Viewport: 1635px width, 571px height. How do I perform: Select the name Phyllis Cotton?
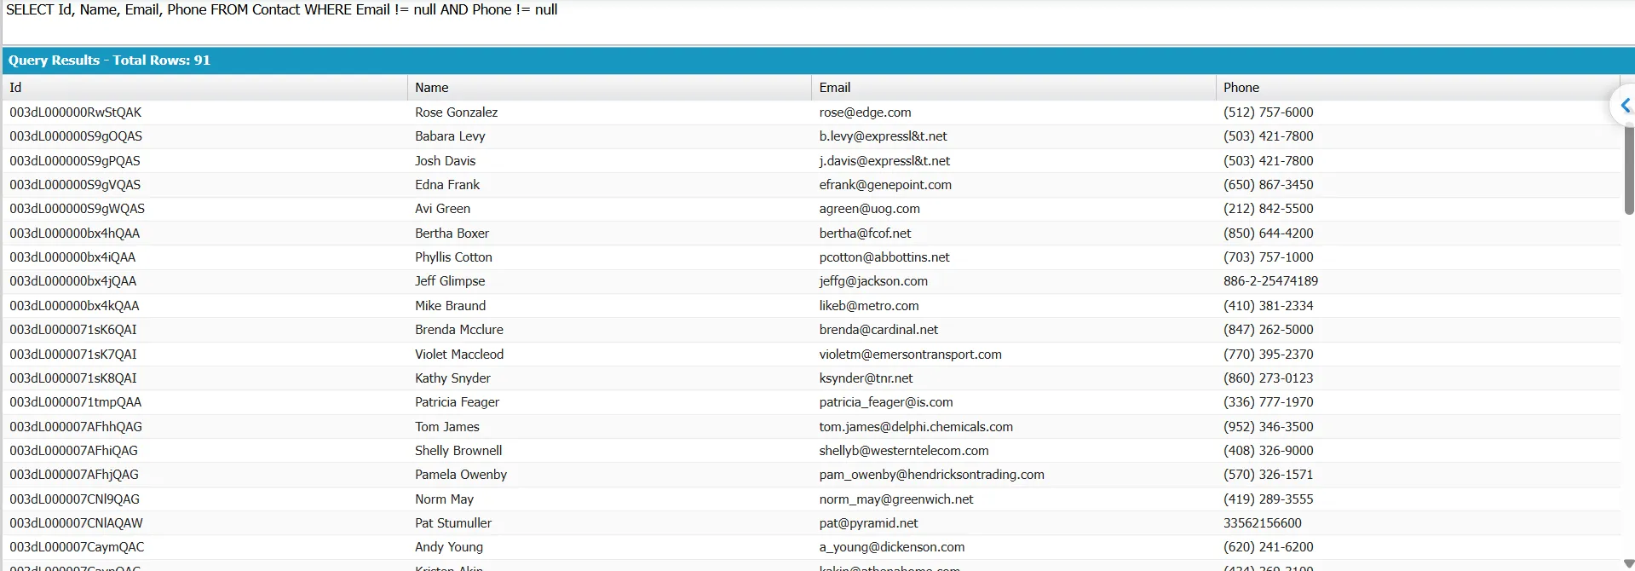pyautogui.click(x=453, y=257)
